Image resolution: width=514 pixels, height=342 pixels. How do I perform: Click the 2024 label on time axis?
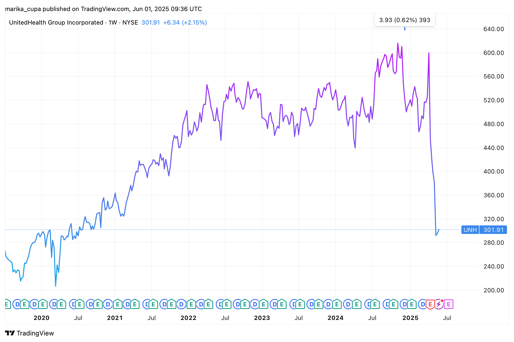click(335, 318)
